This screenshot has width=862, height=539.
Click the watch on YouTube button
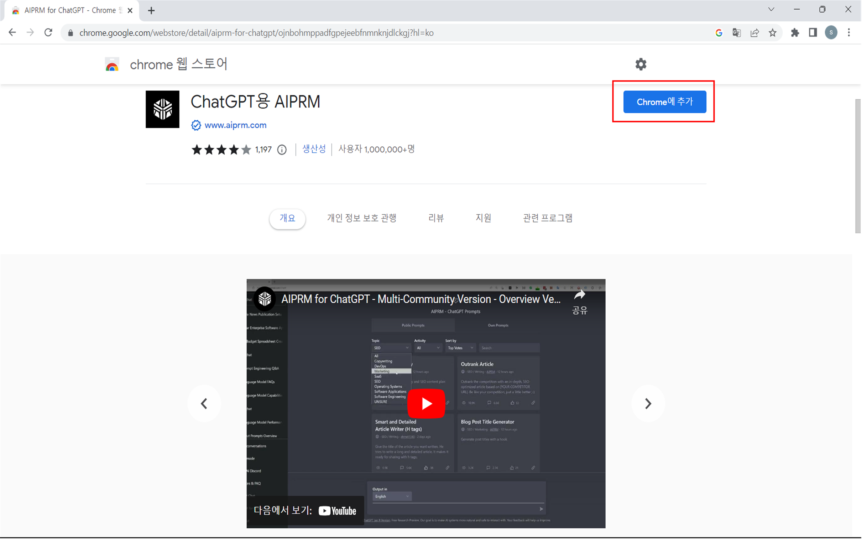[x=305, y=511]
